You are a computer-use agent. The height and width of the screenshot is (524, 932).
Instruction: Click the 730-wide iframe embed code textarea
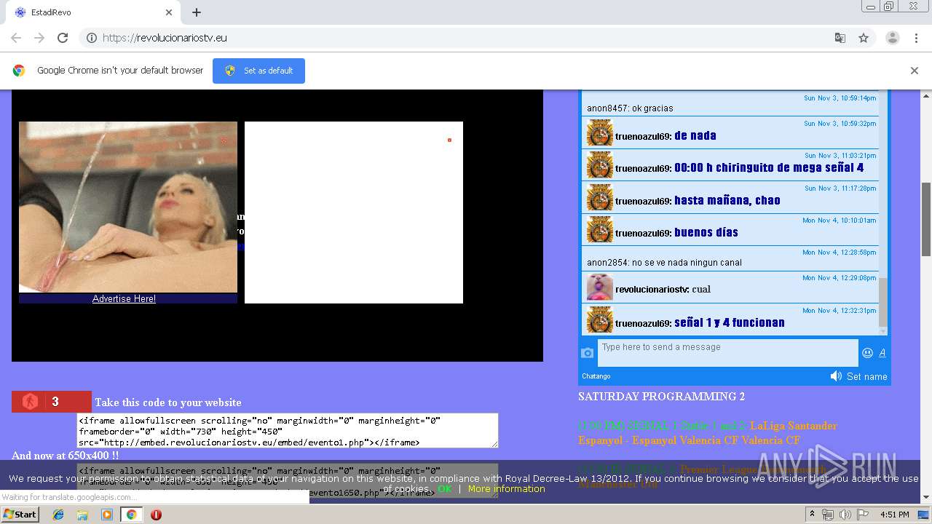click(x=288, y=431)
